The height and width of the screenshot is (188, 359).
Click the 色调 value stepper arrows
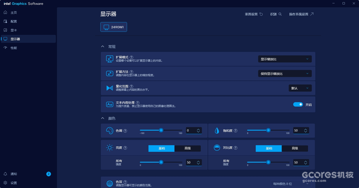[x=198, y=130]
